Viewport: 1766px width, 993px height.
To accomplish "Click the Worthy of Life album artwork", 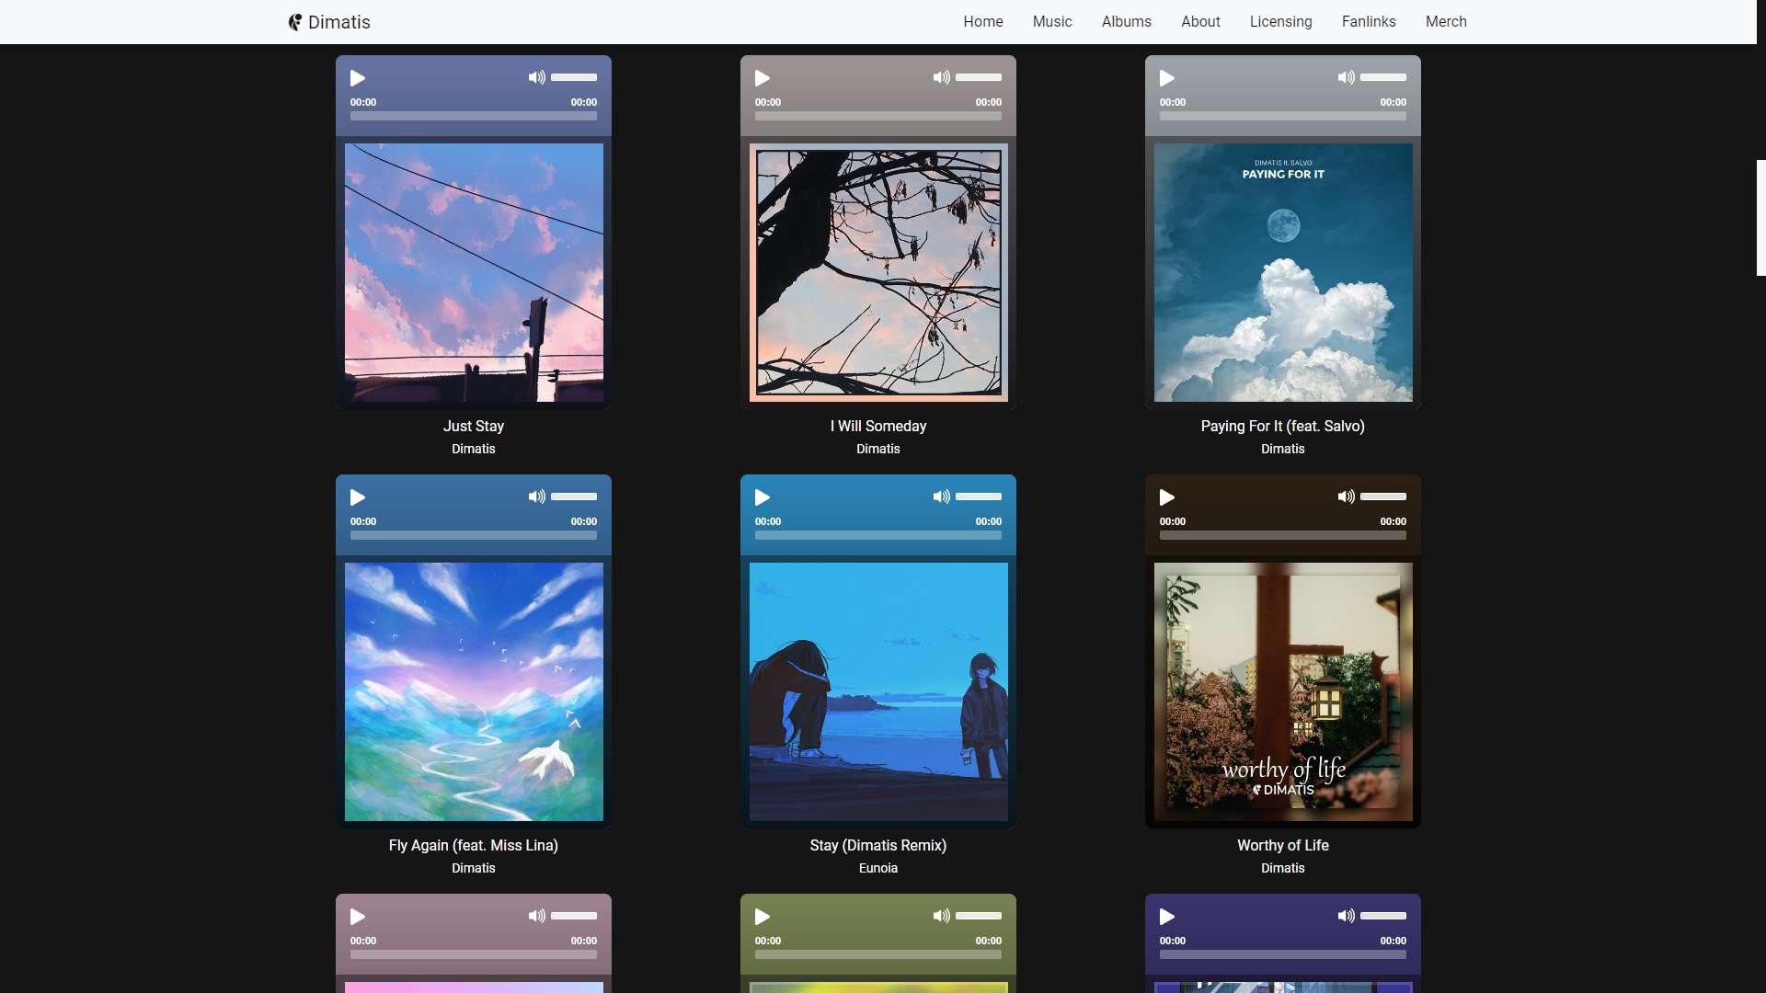I will click(1282, 691).
